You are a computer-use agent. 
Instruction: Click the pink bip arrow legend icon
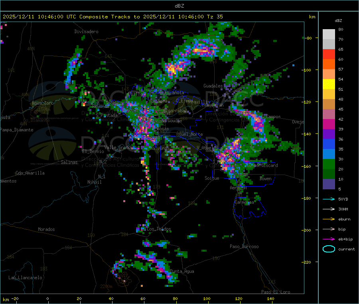click(329, 229)
